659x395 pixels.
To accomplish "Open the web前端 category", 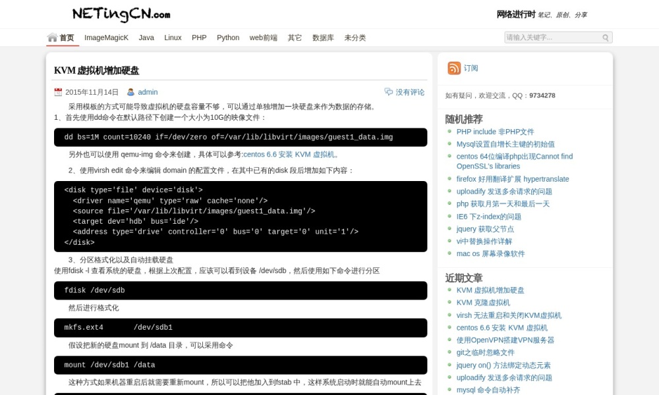I will [263, 38].
